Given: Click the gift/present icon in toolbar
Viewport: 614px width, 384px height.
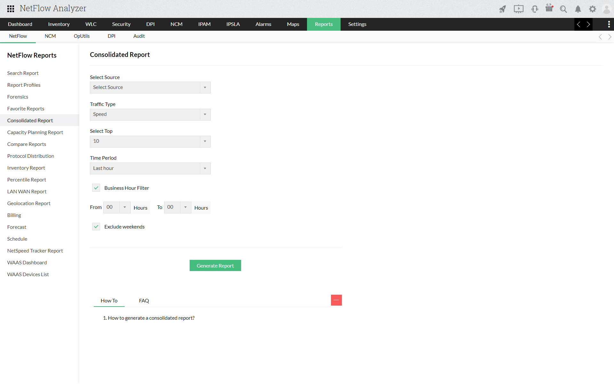Looking at the screenshot, I should 549,8.
